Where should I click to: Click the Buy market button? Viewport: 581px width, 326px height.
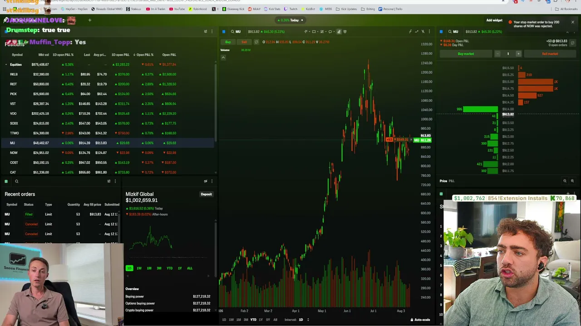click(x=466, y=54)
